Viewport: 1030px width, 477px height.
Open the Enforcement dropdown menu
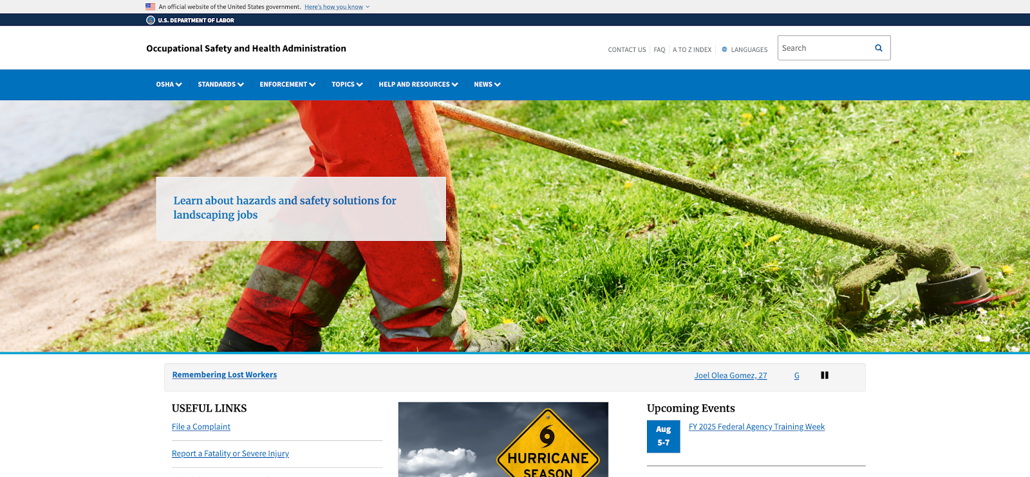pos(288,84)
